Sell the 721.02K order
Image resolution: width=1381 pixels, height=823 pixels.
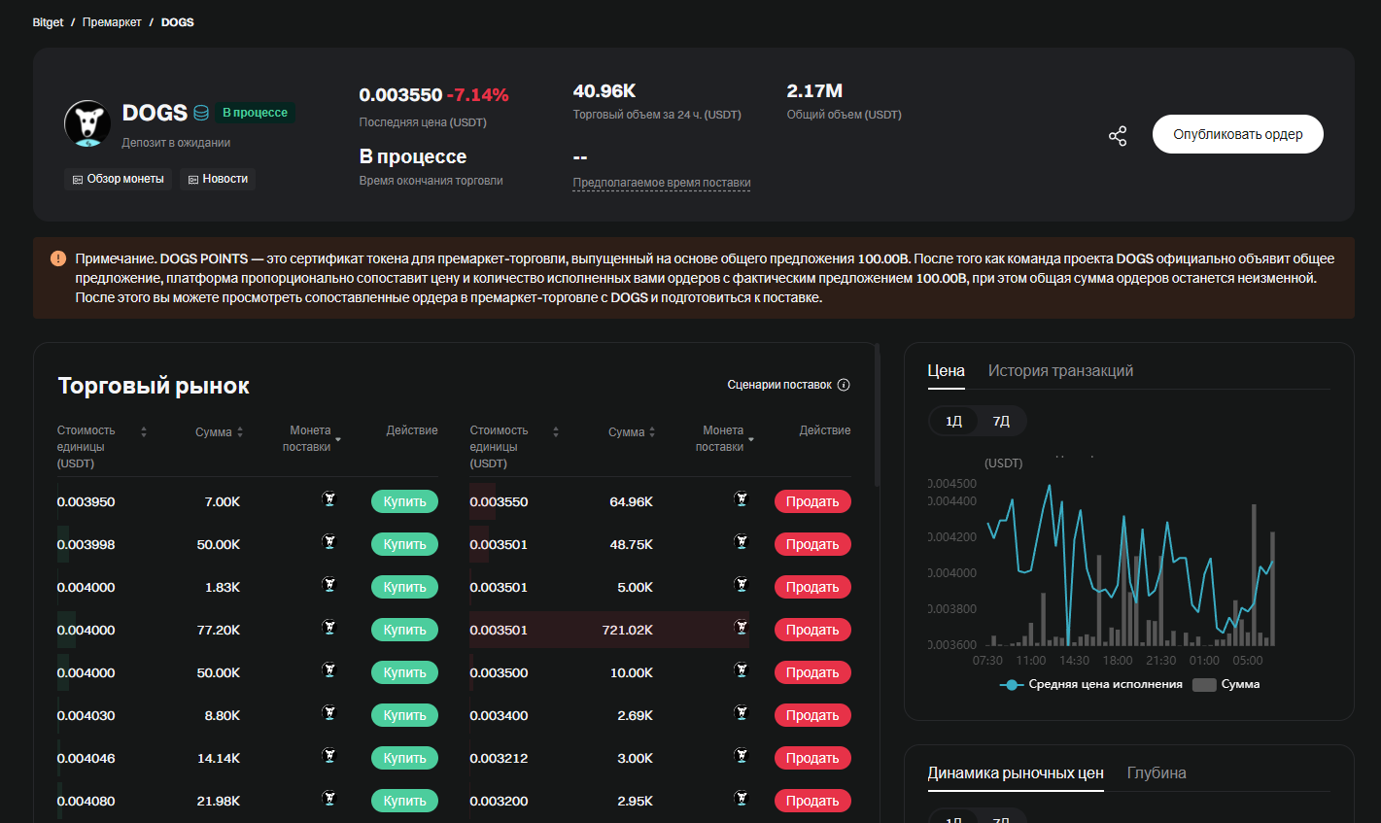(812, 630)
